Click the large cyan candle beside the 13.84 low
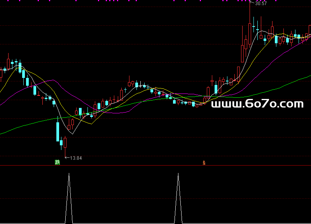The image size is (311, 224). (x=58, y=132)
